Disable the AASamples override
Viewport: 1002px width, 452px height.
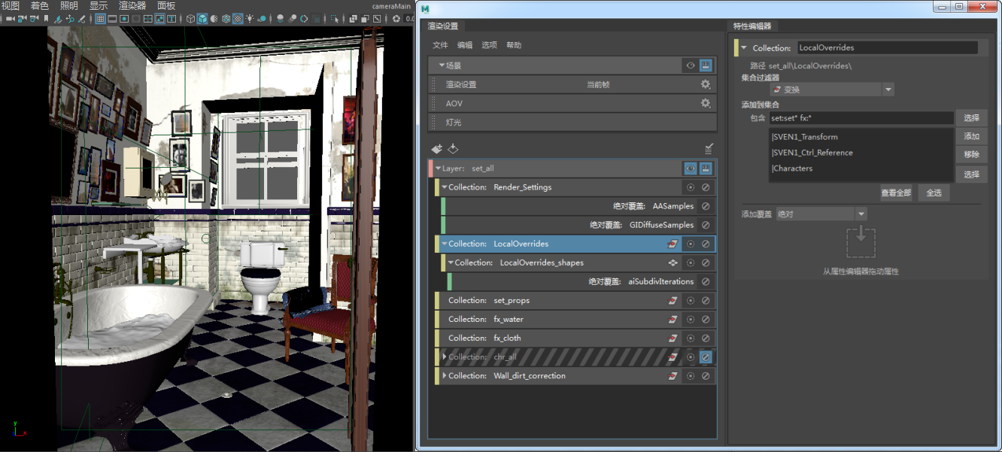[706, 206]
